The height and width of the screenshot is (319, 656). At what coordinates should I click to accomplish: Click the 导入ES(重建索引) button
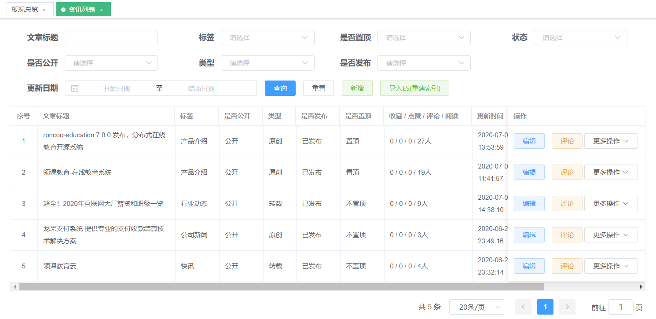[414, 88]
